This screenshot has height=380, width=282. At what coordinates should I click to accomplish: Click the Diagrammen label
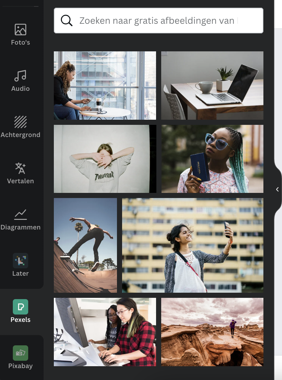tap(20, 227)
